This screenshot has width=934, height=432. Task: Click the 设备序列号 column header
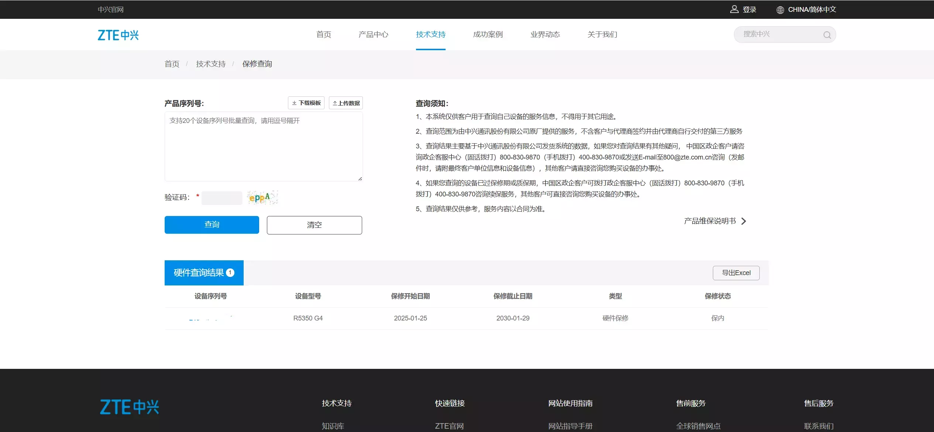click(210, 296)
